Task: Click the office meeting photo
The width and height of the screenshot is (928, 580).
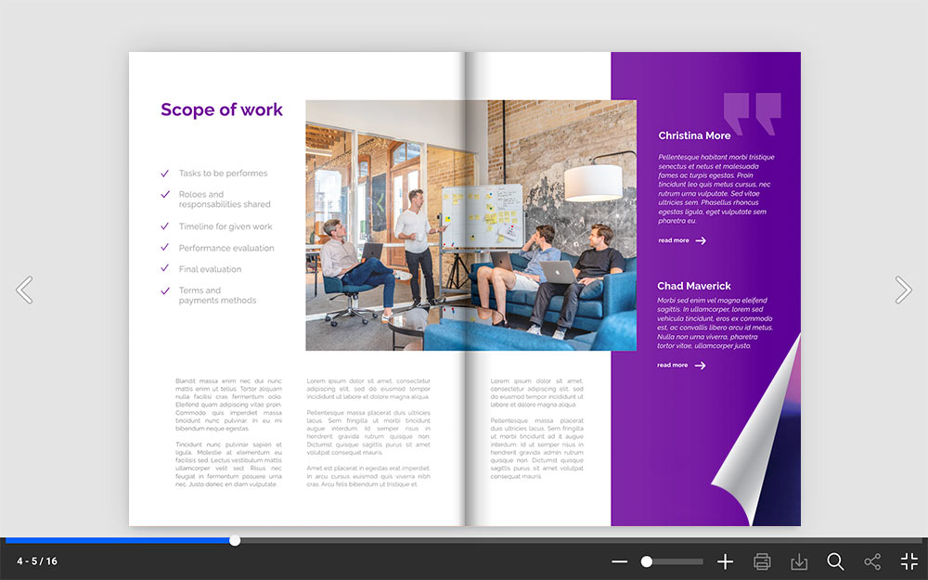Action: click(x=470, y=225)
